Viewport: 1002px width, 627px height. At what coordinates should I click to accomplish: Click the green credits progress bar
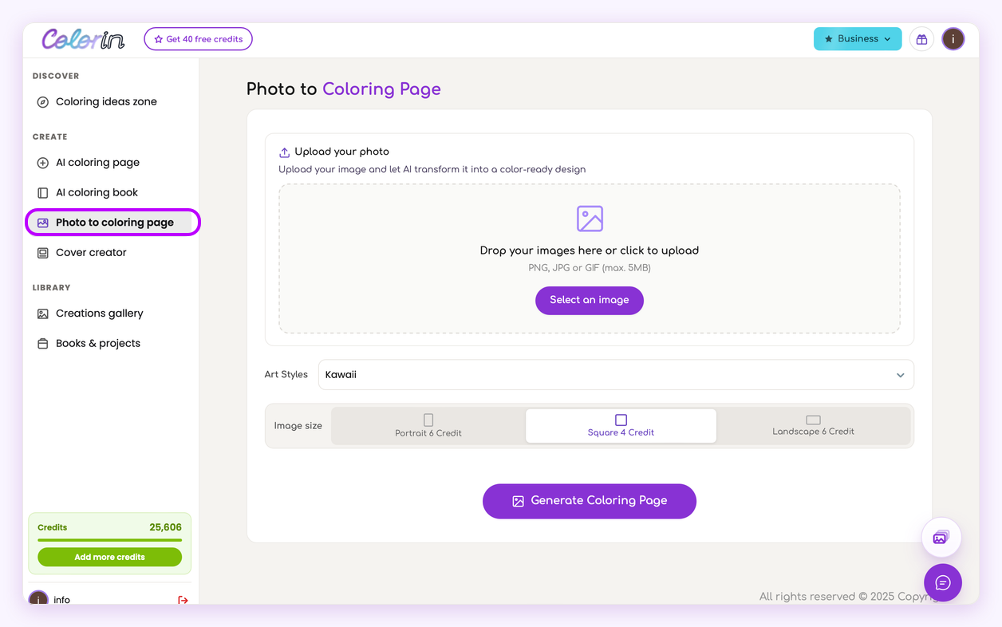(109, 540)
